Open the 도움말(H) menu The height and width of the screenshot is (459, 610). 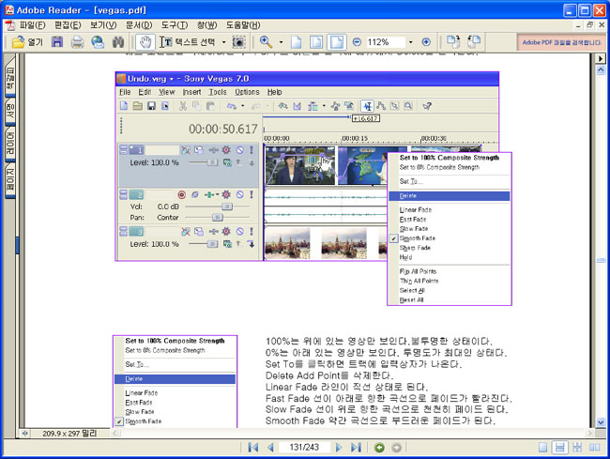[x=243, y=25]
